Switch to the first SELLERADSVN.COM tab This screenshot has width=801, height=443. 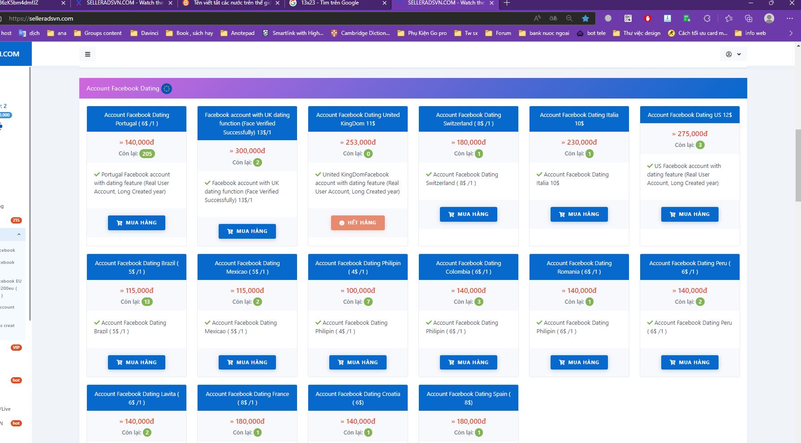tap(124, 3)
